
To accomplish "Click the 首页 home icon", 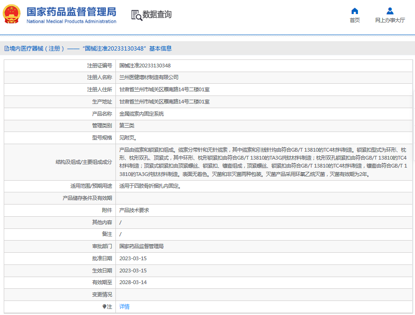I will pos(355,10).
